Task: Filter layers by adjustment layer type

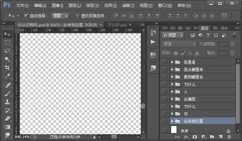Action: (x=200, y=35)
